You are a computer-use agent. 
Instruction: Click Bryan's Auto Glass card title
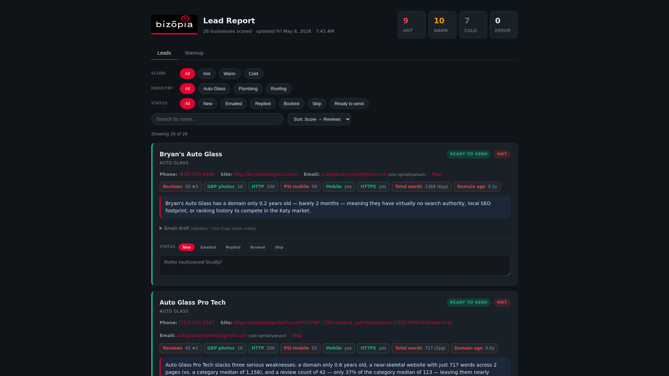(x=191, y=154)
